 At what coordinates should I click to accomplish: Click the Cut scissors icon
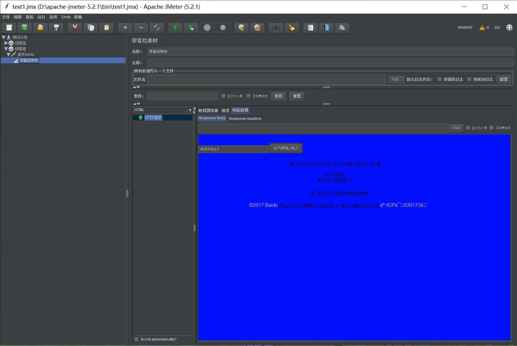click(x=75, y=28)
